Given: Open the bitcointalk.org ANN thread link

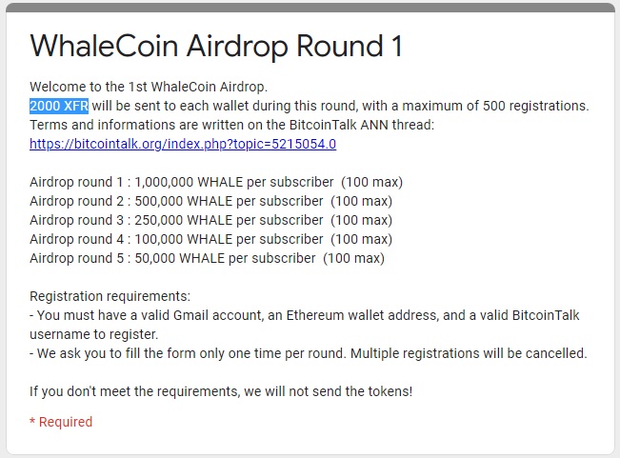Looking at the screenshot, I should [x=183, y=144].
